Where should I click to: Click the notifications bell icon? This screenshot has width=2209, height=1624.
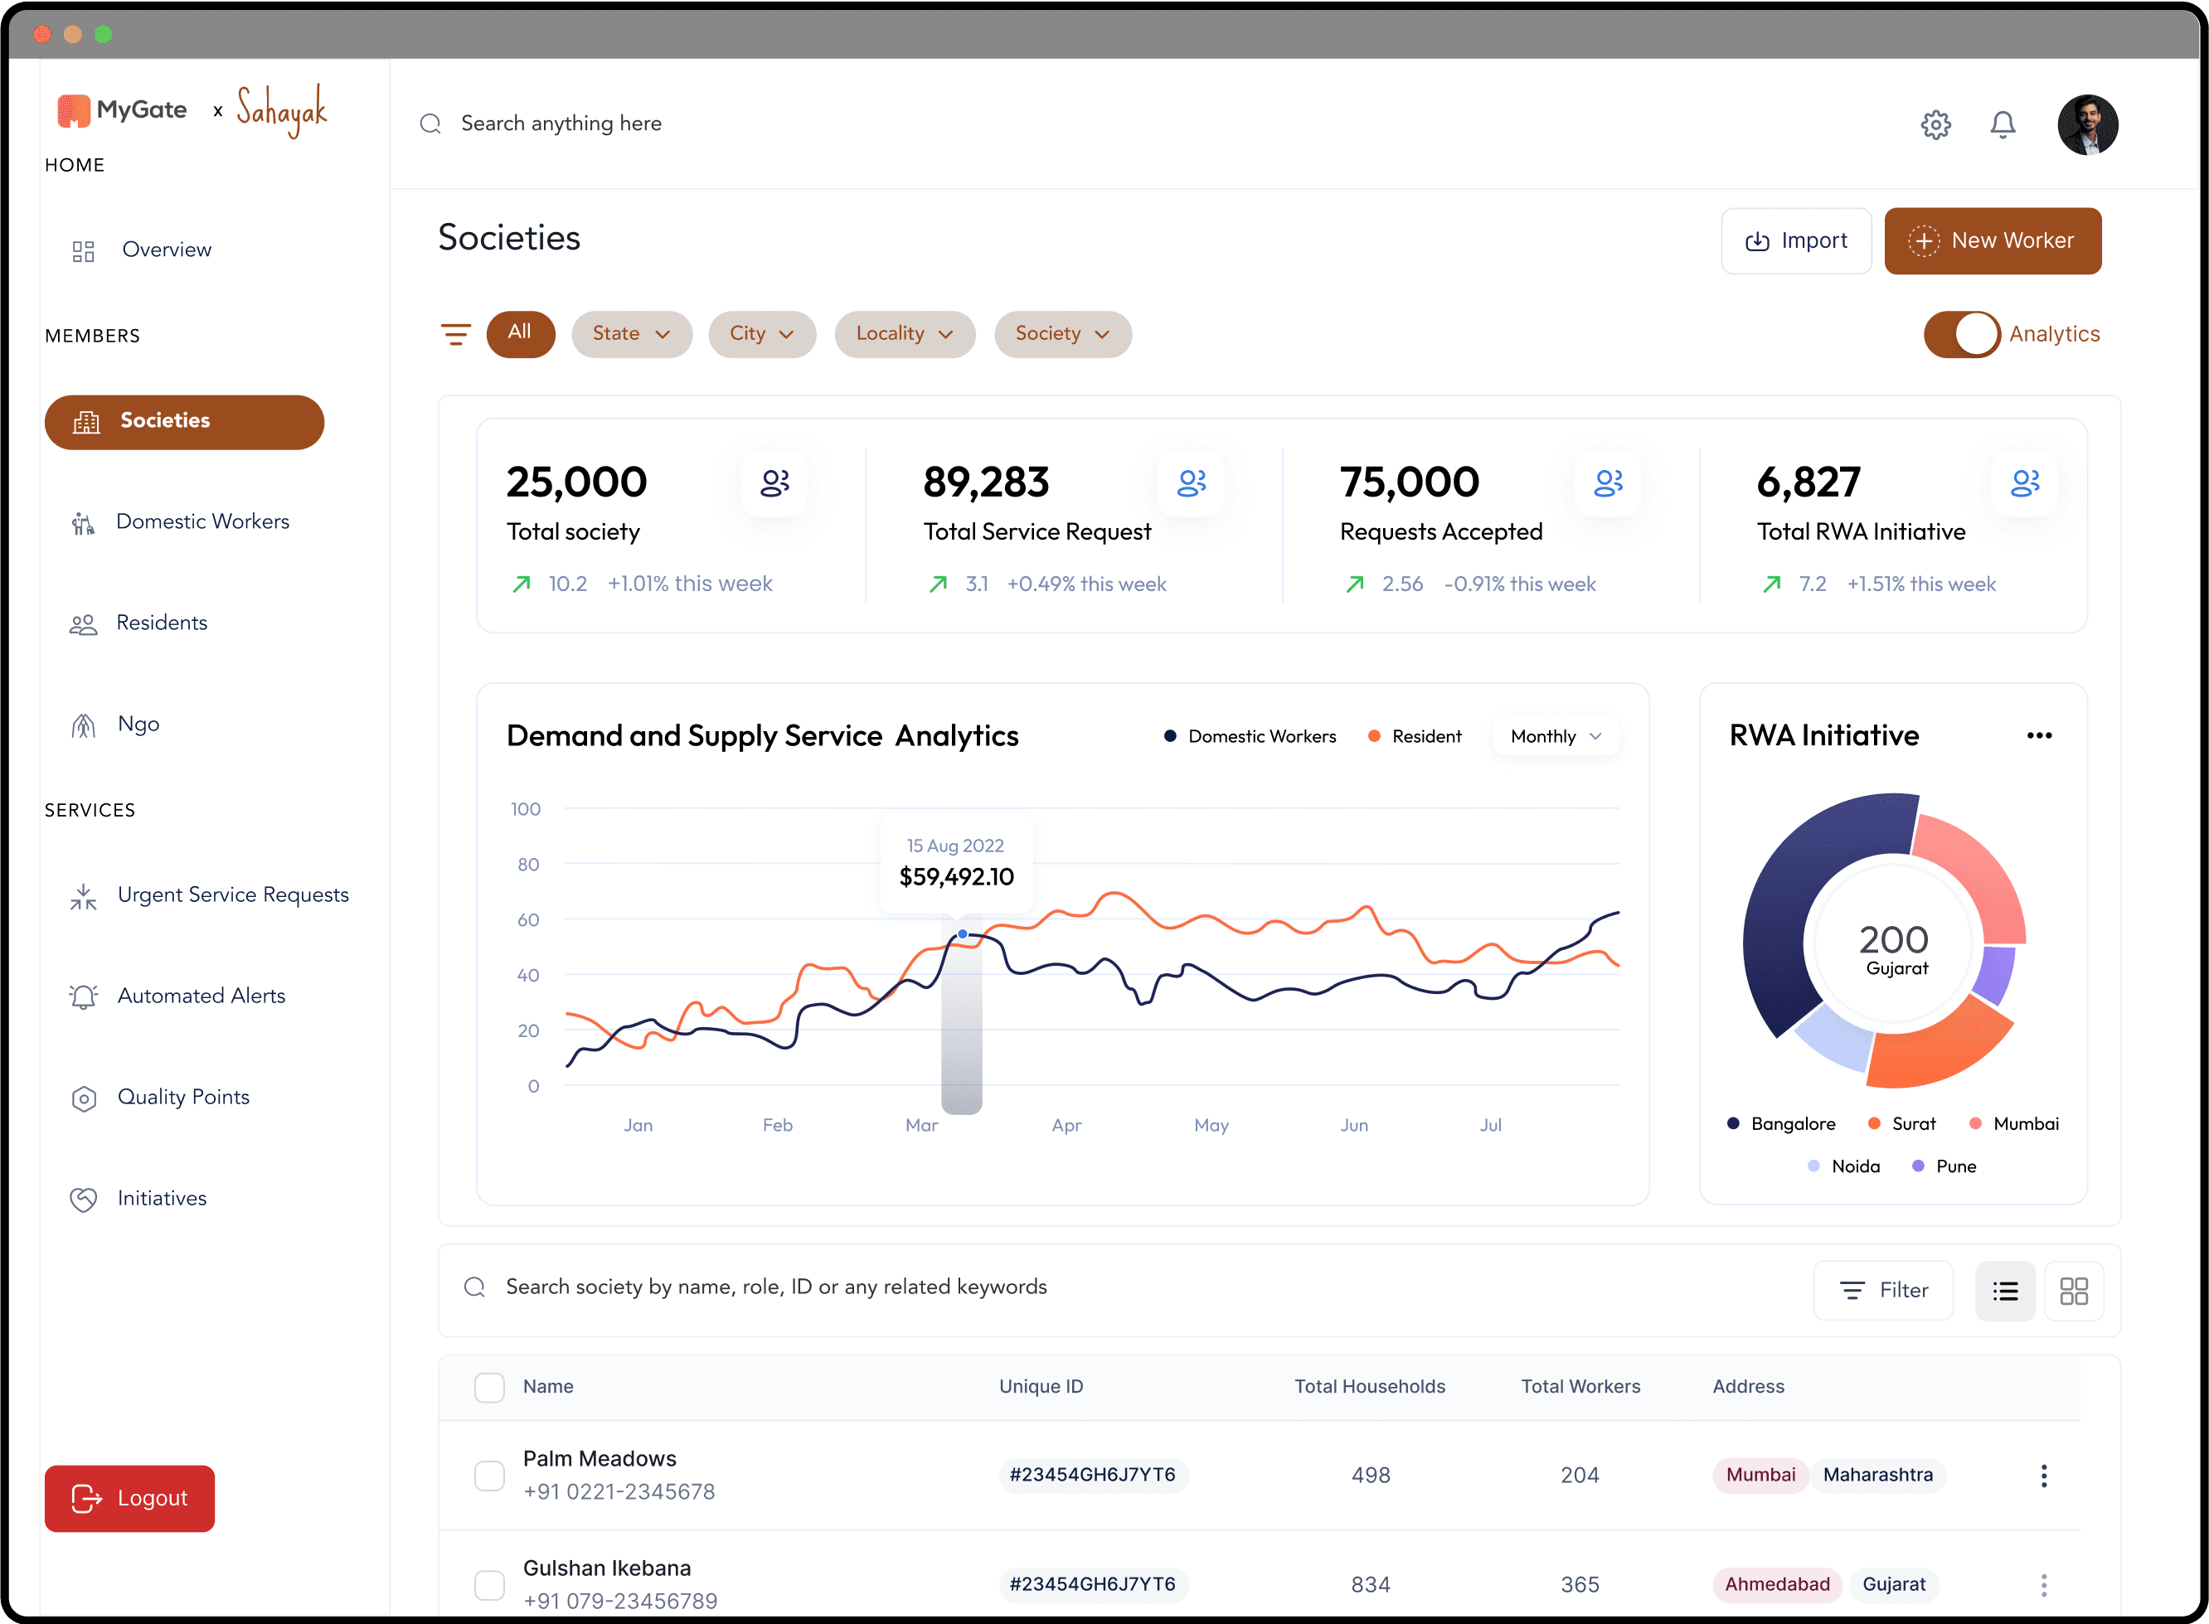(2002, 125)
